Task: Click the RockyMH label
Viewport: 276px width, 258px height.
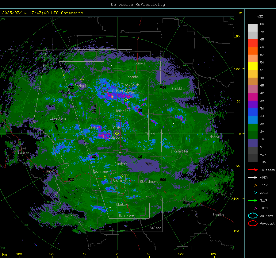Action: 81,86
